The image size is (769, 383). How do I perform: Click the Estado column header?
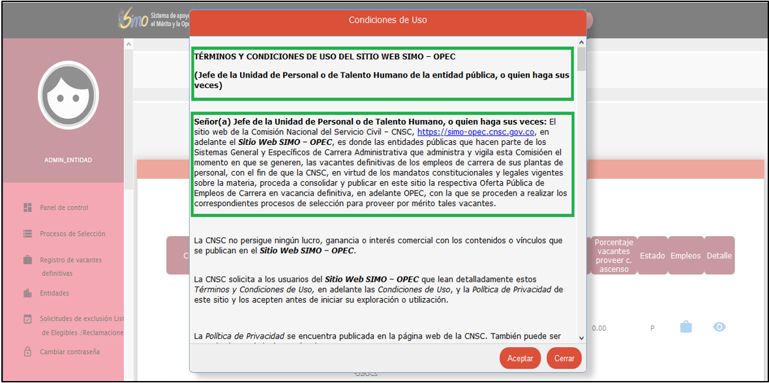point(652,256)
